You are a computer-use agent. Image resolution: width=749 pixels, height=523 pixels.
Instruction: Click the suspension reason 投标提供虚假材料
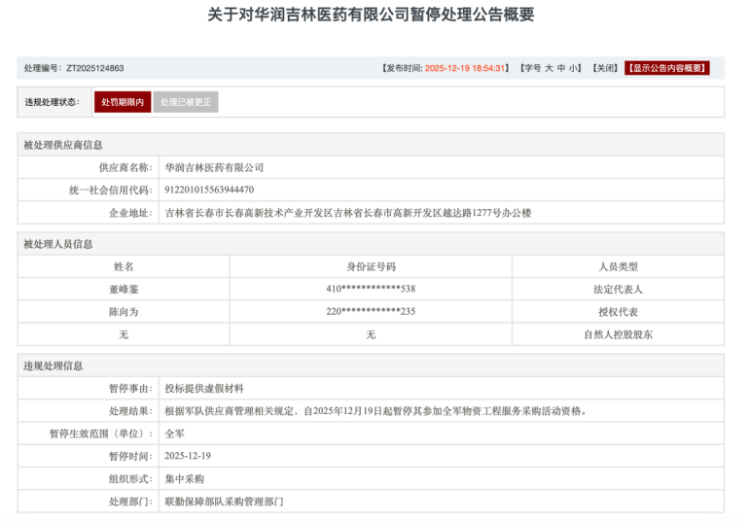pyautogui.click(x=202, y=388)
